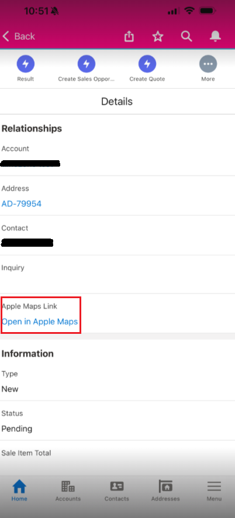
Task: Open address record AD-79954
Action: (22, 204)
